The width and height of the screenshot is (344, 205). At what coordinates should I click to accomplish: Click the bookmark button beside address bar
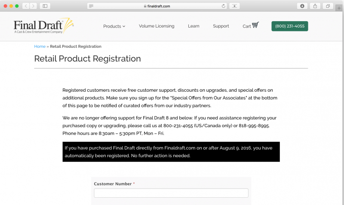[x=235, y=6]
